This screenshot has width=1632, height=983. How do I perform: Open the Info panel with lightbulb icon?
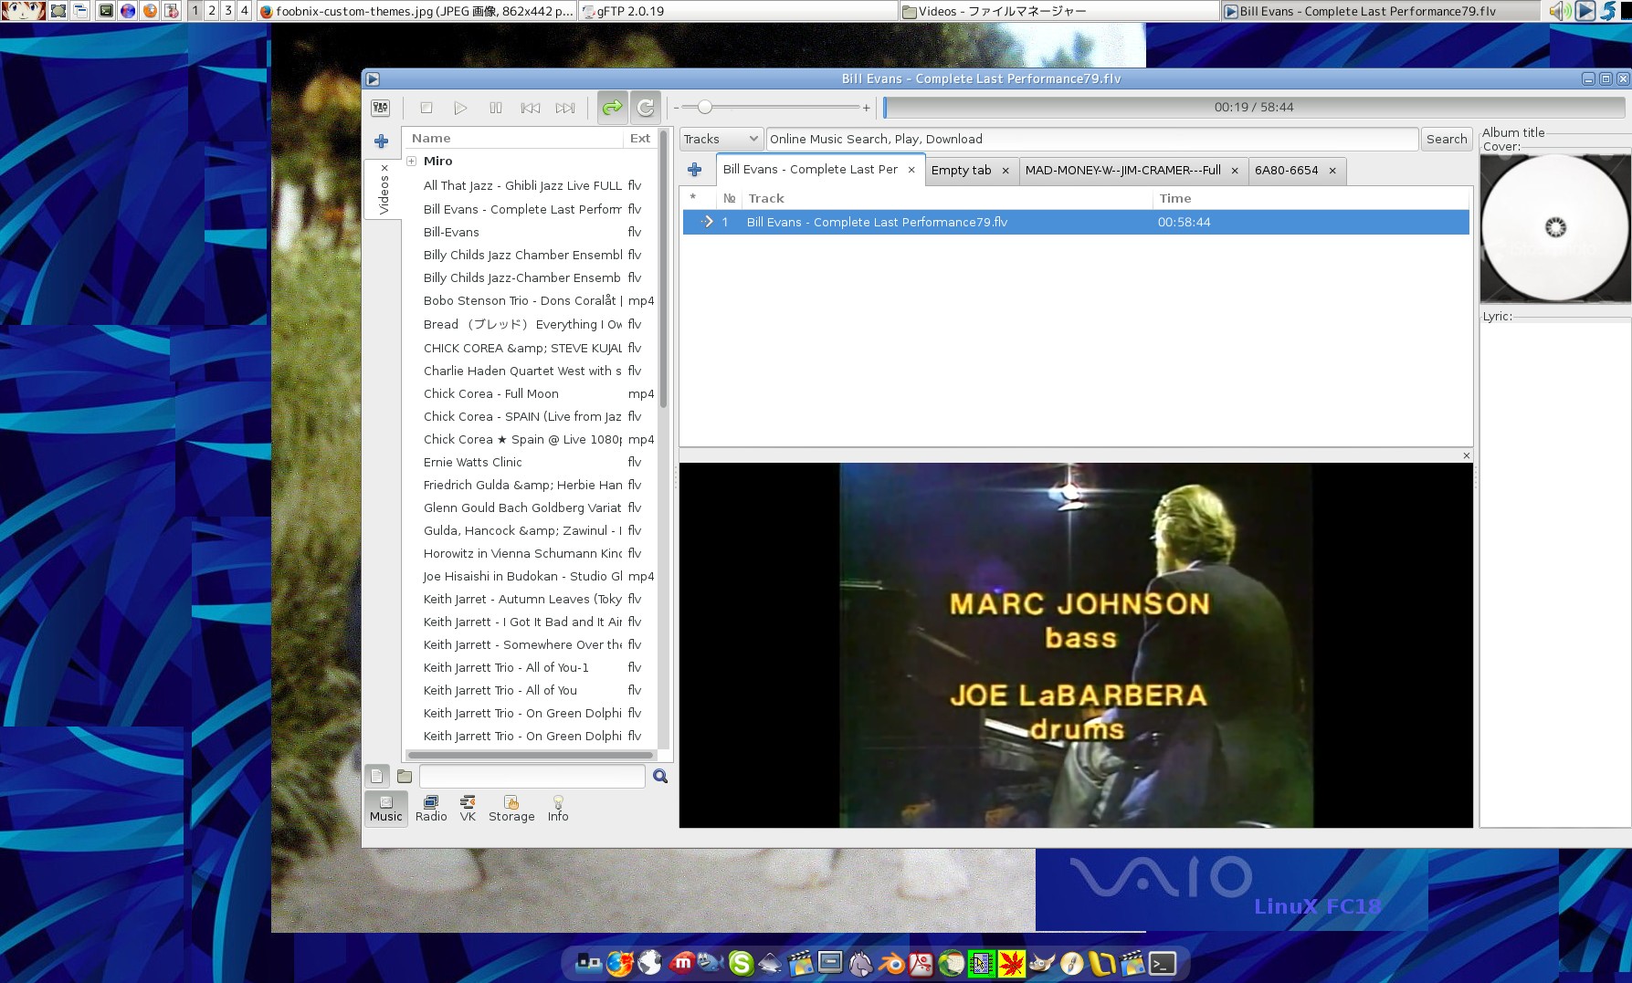point(558,808)
